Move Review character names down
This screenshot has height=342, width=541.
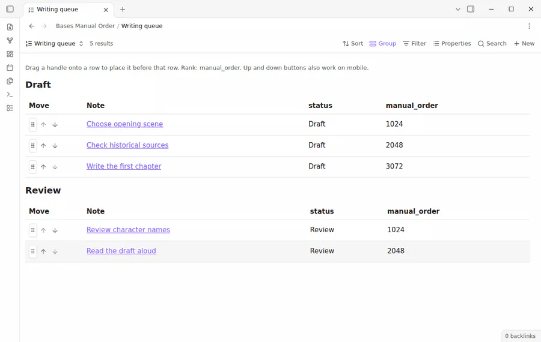55,230
